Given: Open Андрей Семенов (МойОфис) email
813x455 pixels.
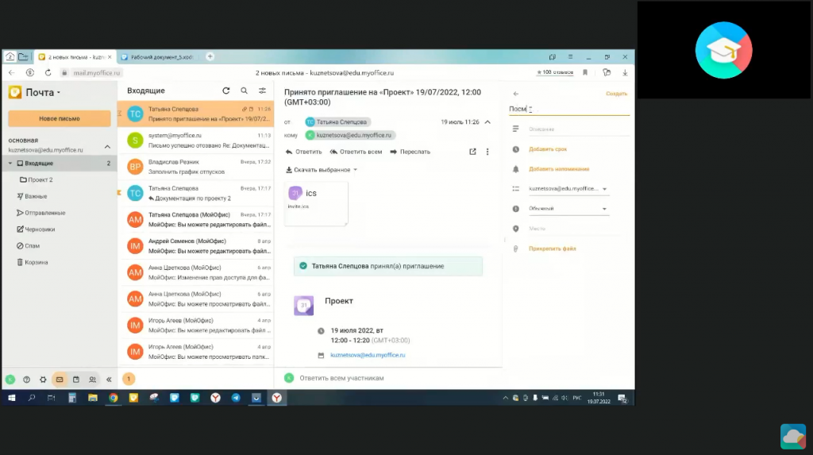Looking at the screenshot, I should click(195, 246).
